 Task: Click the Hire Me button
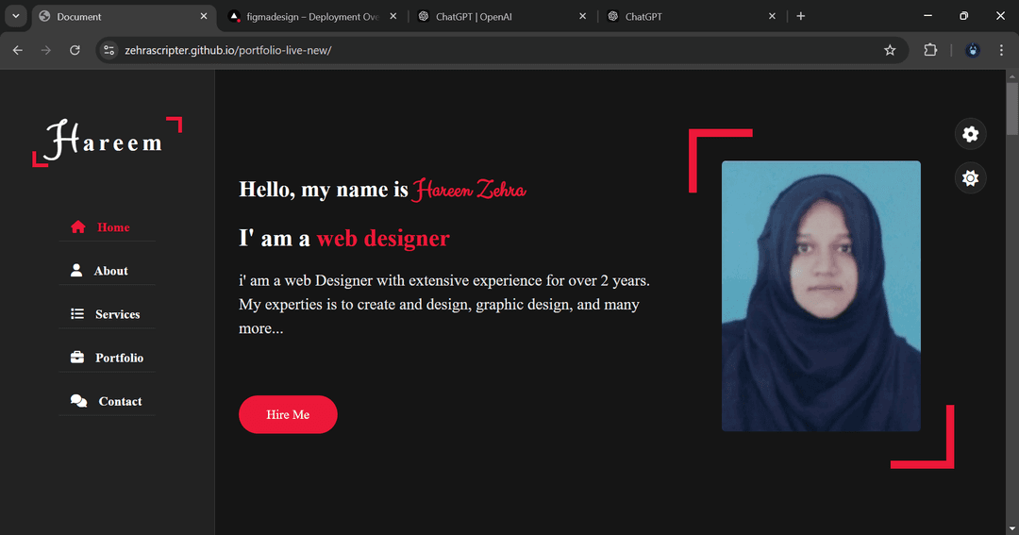[288, 415]
